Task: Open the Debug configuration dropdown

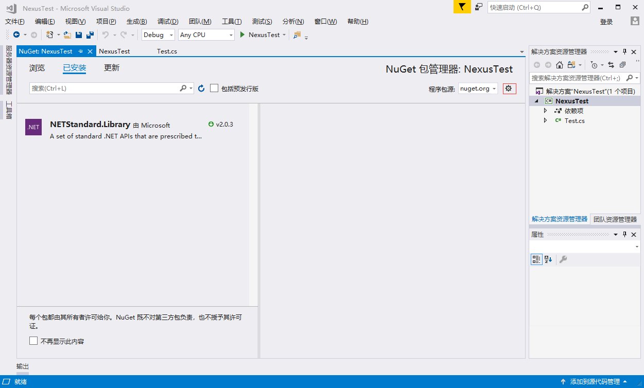Action: [x=158, y=34]
